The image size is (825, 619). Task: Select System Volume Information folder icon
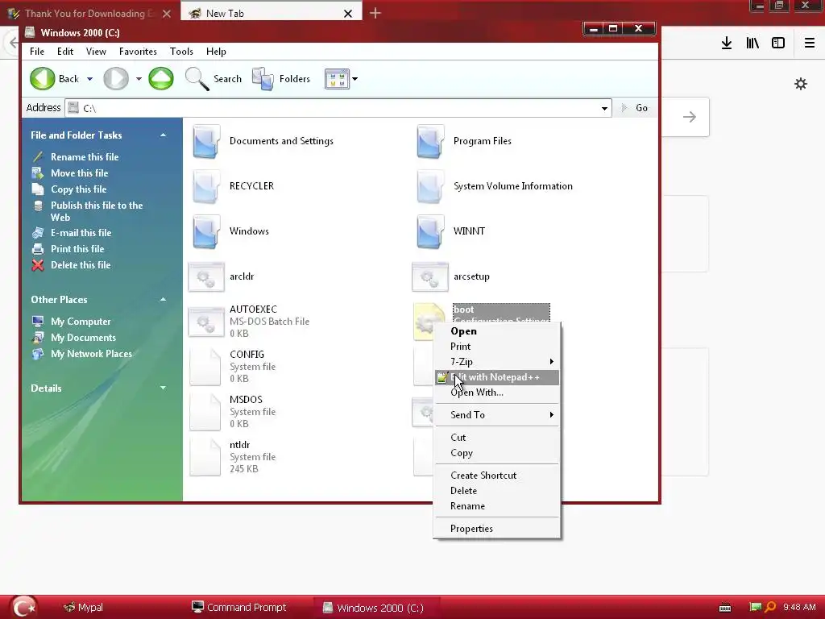430,186
